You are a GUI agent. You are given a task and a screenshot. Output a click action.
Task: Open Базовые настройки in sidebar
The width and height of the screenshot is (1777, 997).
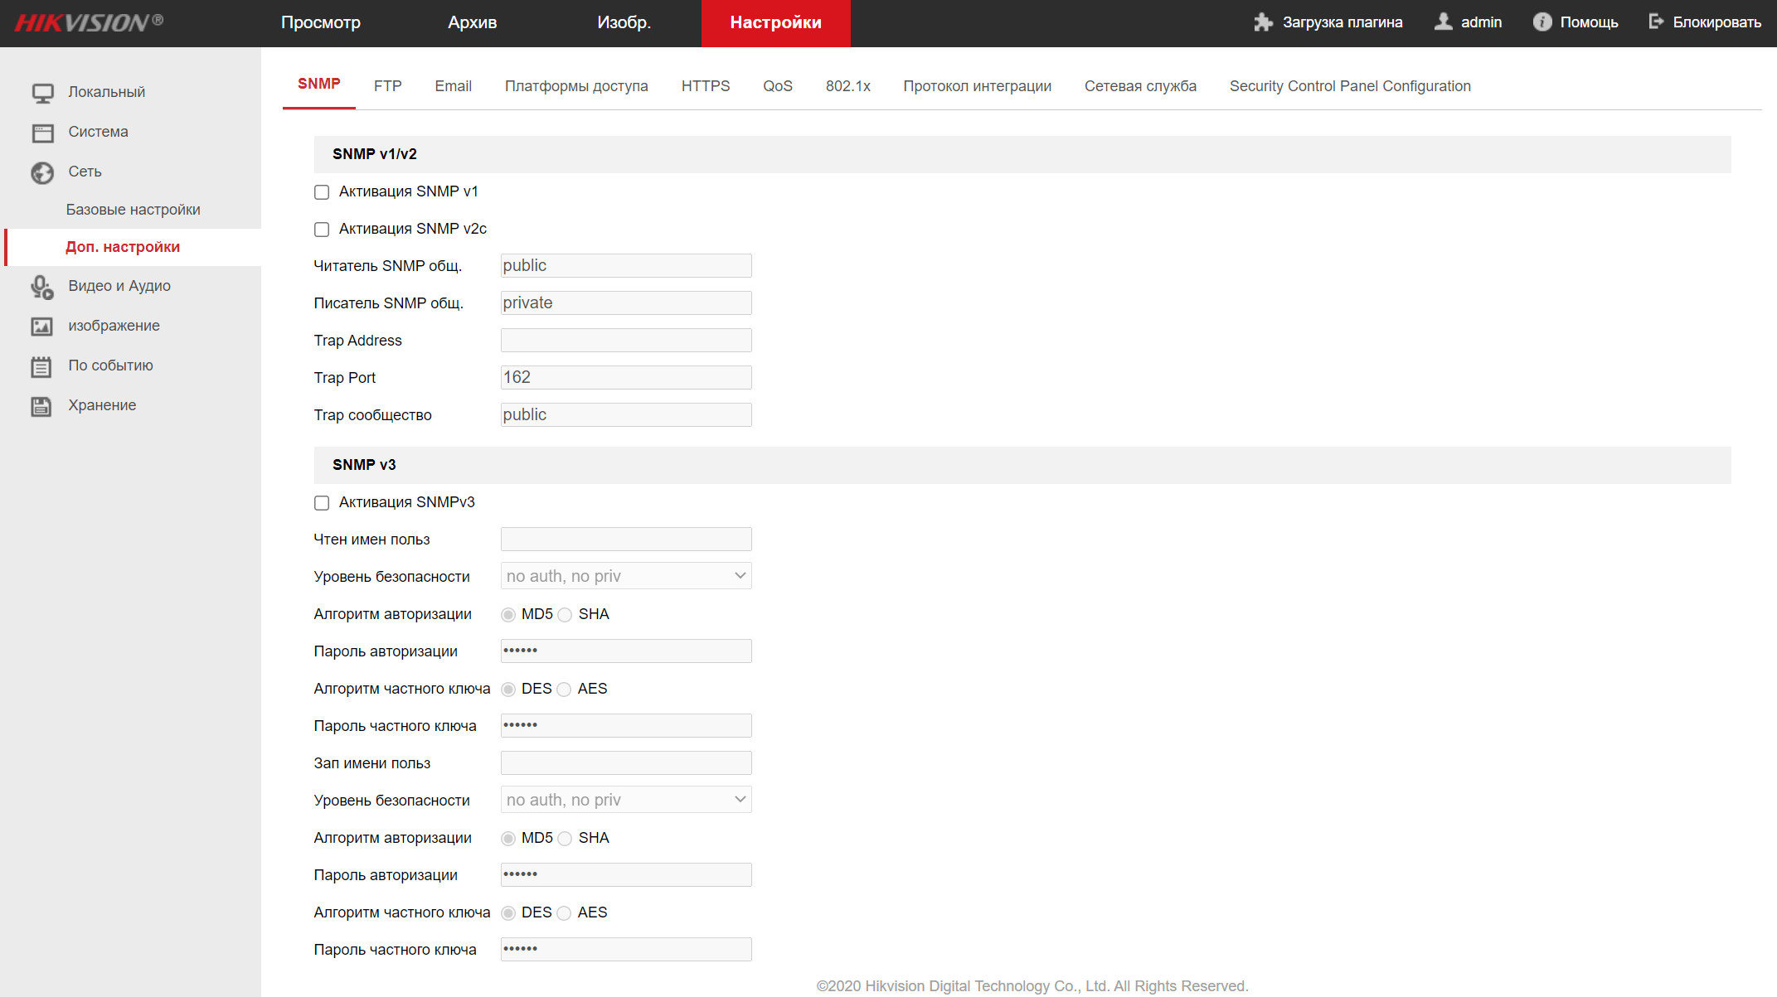point(133,210)
